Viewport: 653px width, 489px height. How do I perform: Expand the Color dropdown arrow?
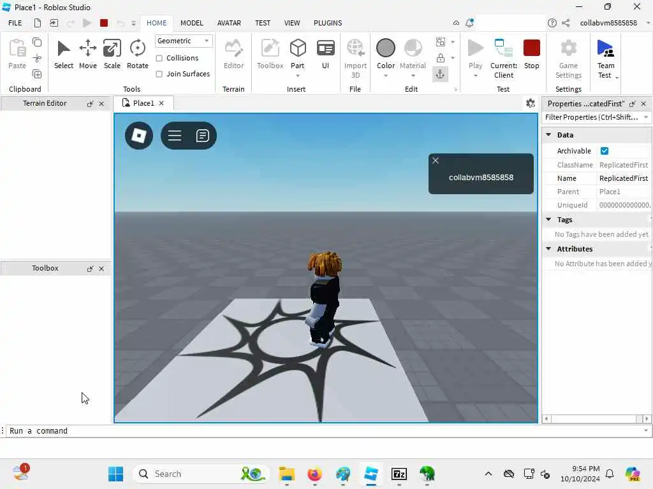click(x=386, y=76)
